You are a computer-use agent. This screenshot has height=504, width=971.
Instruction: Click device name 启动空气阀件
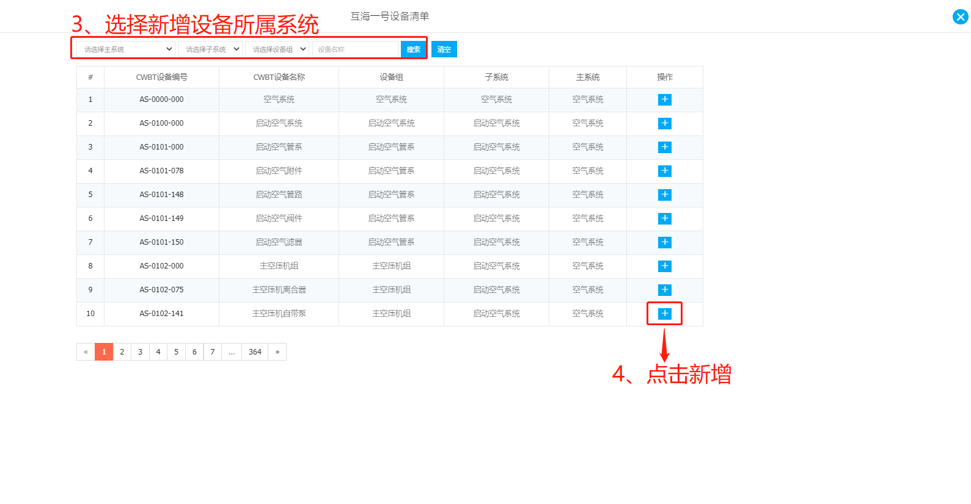tap(279, 218)
